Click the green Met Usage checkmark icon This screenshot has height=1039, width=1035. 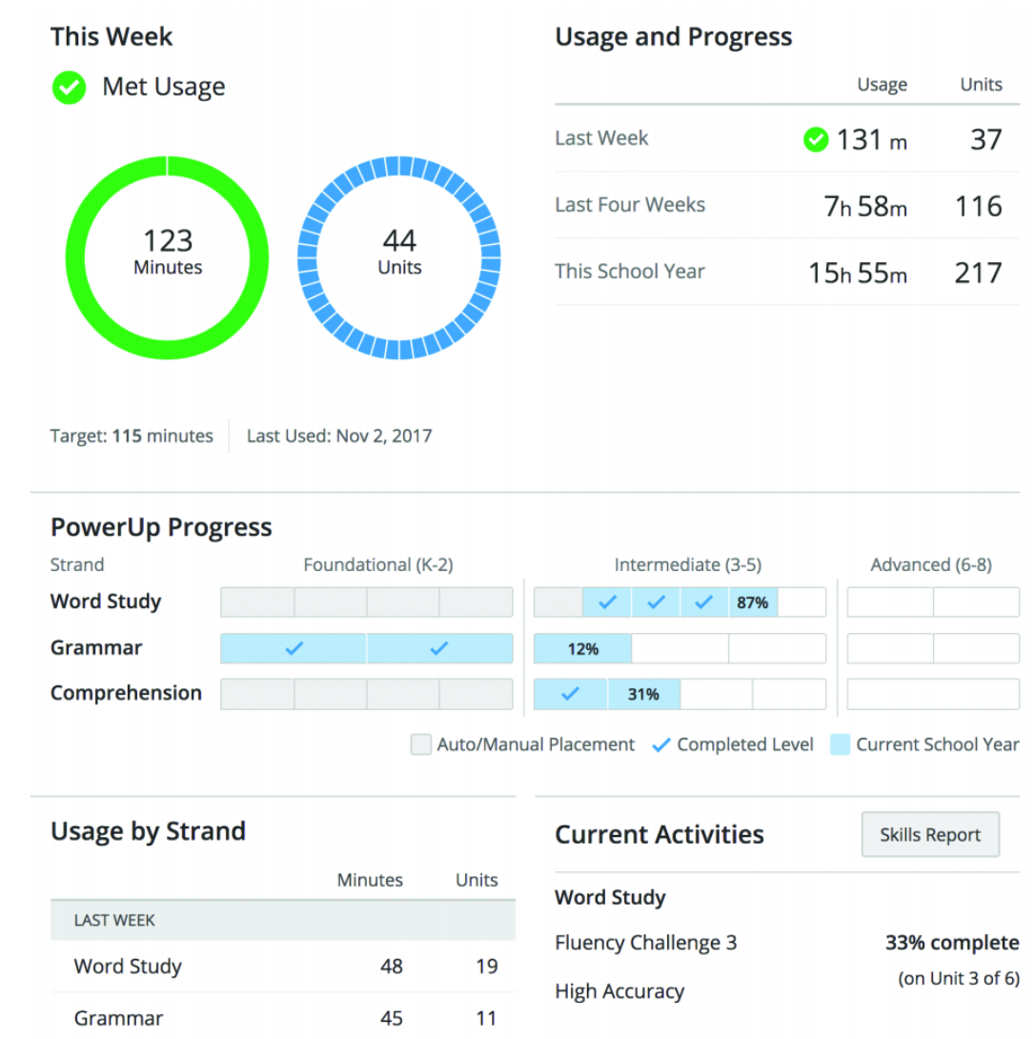point(69,88)
